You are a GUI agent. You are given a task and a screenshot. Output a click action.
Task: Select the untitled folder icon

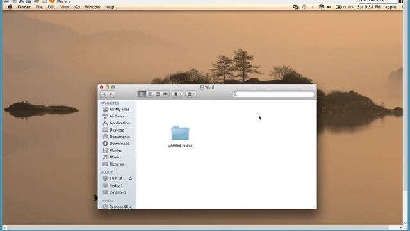[x=180, y=133]
